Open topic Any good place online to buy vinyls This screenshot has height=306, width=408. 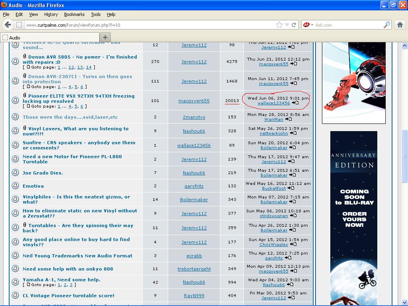pyautogui.click(x=76, y=242)
